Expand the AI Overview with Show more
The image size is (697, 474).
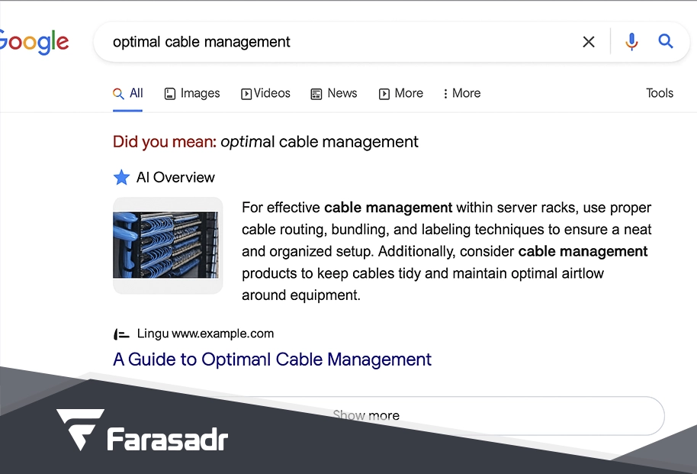pyautogui.click(x=366, y=415)
